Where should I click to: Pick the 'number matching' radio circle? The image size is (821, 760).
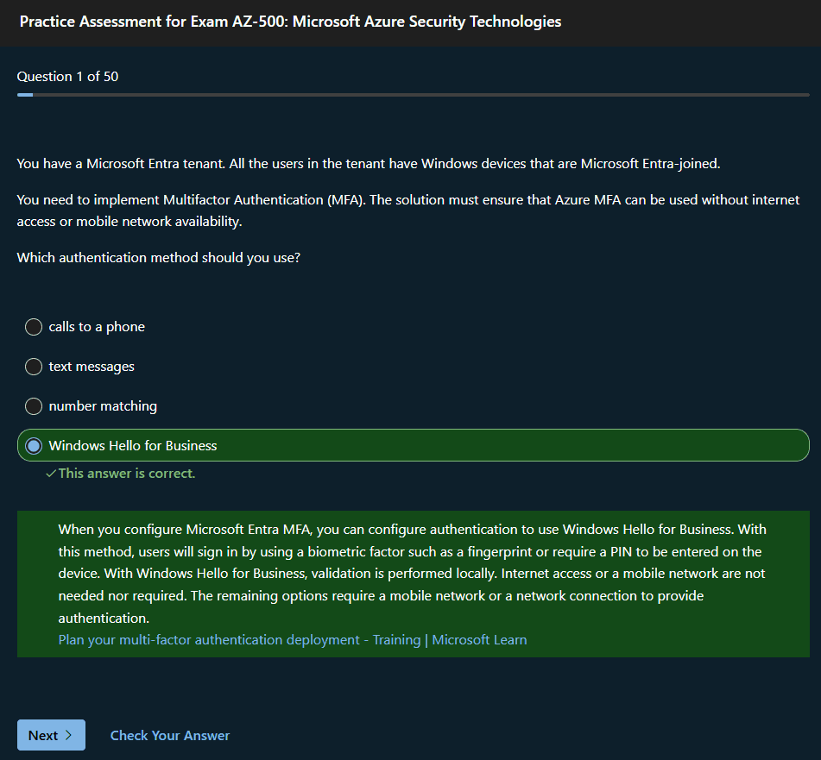pyautogui.click(x=34, y=406)
